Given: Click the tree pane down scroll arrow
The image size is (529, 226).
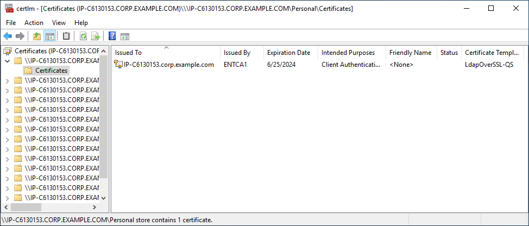Looking at the screenshot, I should pyautogui.click(x=104, y=198).
